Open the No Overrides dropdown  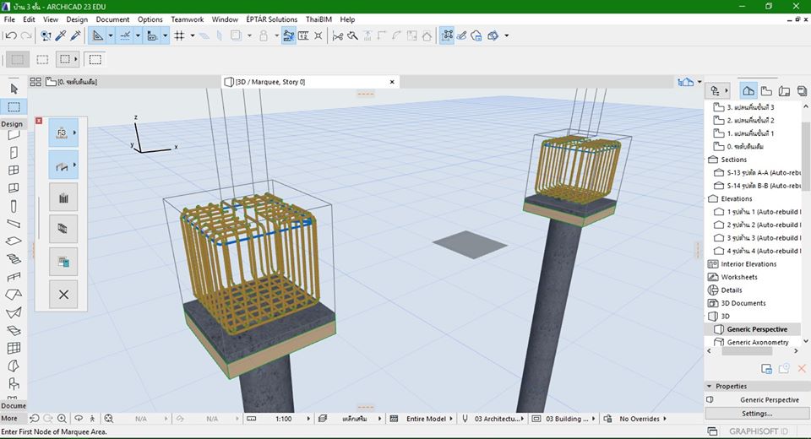click(x=639, y=419)
